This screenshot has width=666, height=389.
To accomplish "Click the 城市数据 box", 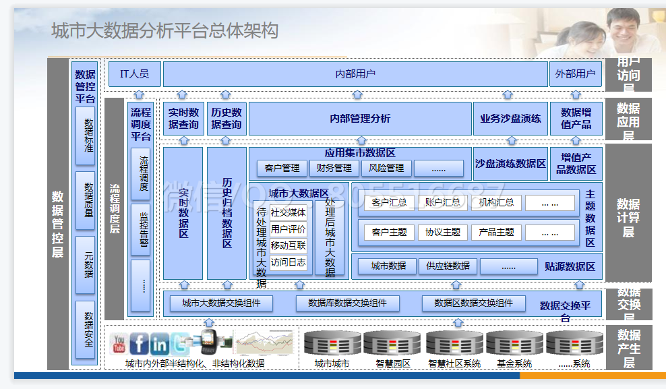I will (388, 266).
